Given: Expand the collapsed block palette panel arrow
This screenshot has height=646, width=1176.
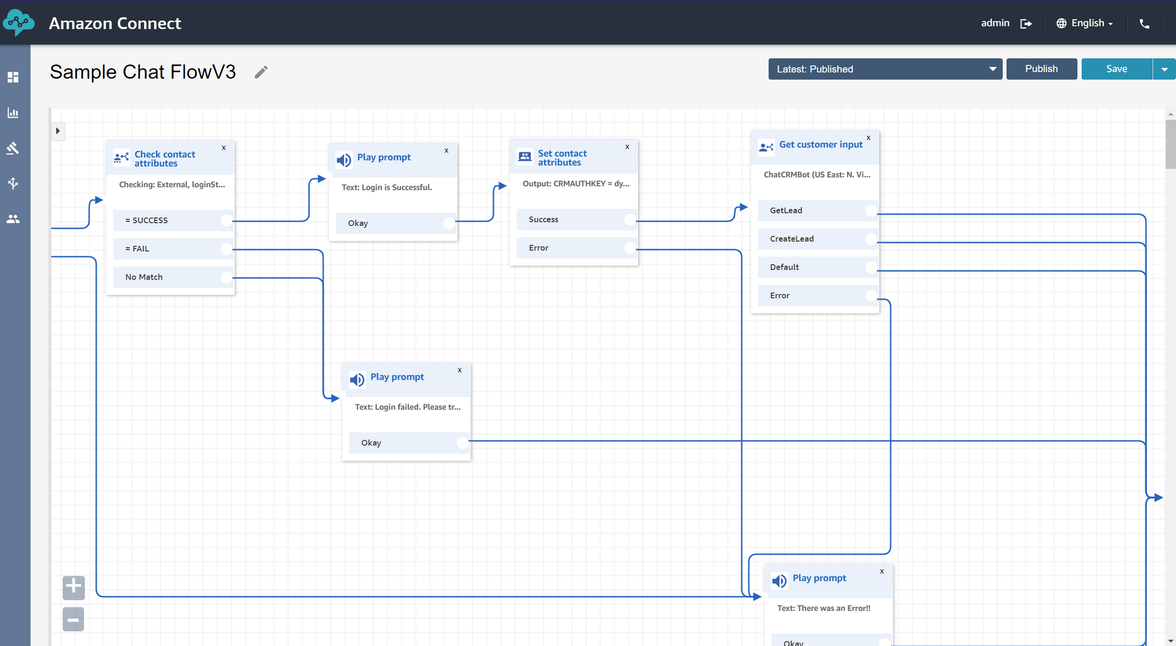Looking at the screenshot, I should (58, 131).
